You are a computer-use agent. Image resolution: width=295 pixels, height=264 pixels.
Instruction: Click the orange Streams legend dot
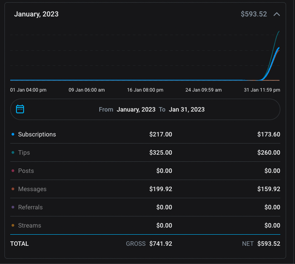click(13, 225)
